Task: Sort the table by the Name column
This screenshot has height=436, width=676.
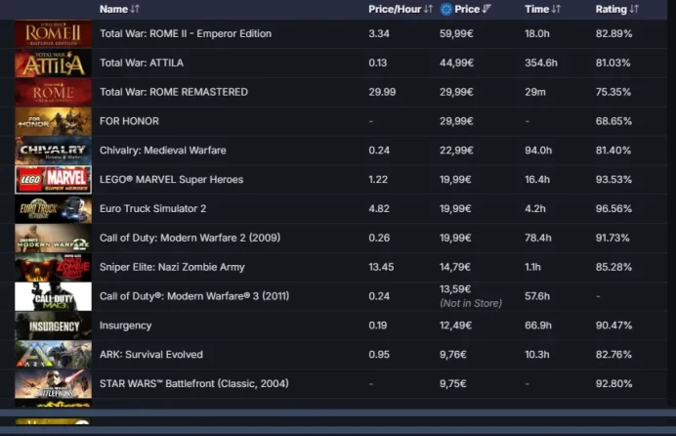Action: click(x=119, y=9)
